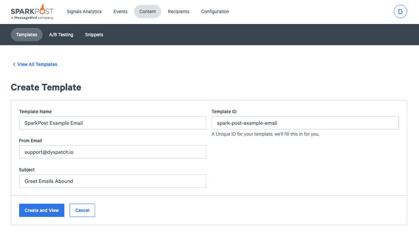Click the From Email label
The width and height of the screenshot is (419, 234).
pyautogui.click(x=31, y=141)
